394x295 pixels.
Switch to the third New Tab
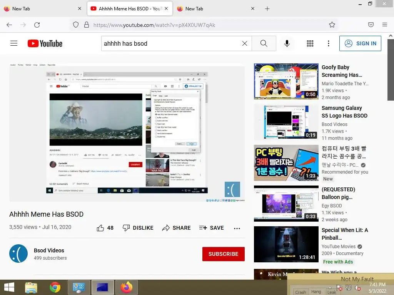[x=216, y=9]
